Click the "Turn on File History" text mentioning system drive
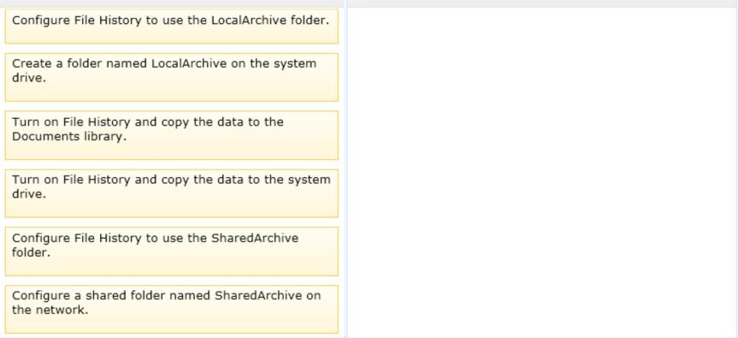The height and width of the screenshot is (338, 738). click(71, 180)
